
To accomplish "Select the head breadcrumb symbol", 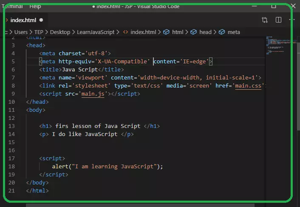I will (x=205, y=32).
